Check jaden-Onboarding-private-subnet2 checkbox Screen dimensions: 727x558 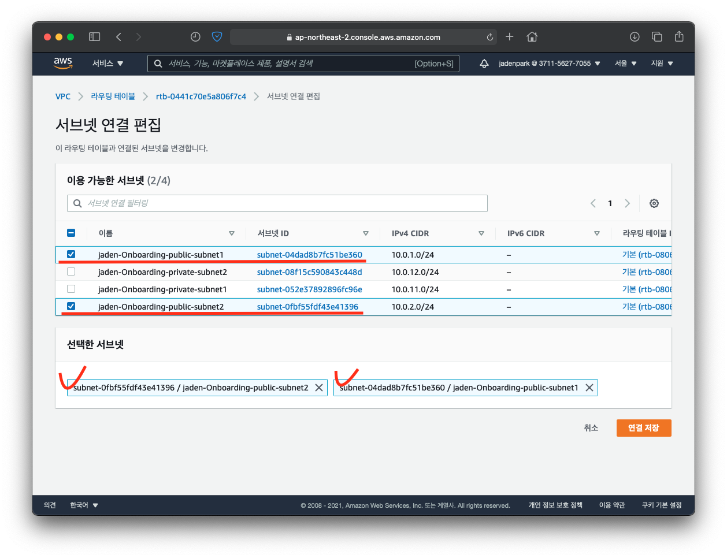[71, 271]
